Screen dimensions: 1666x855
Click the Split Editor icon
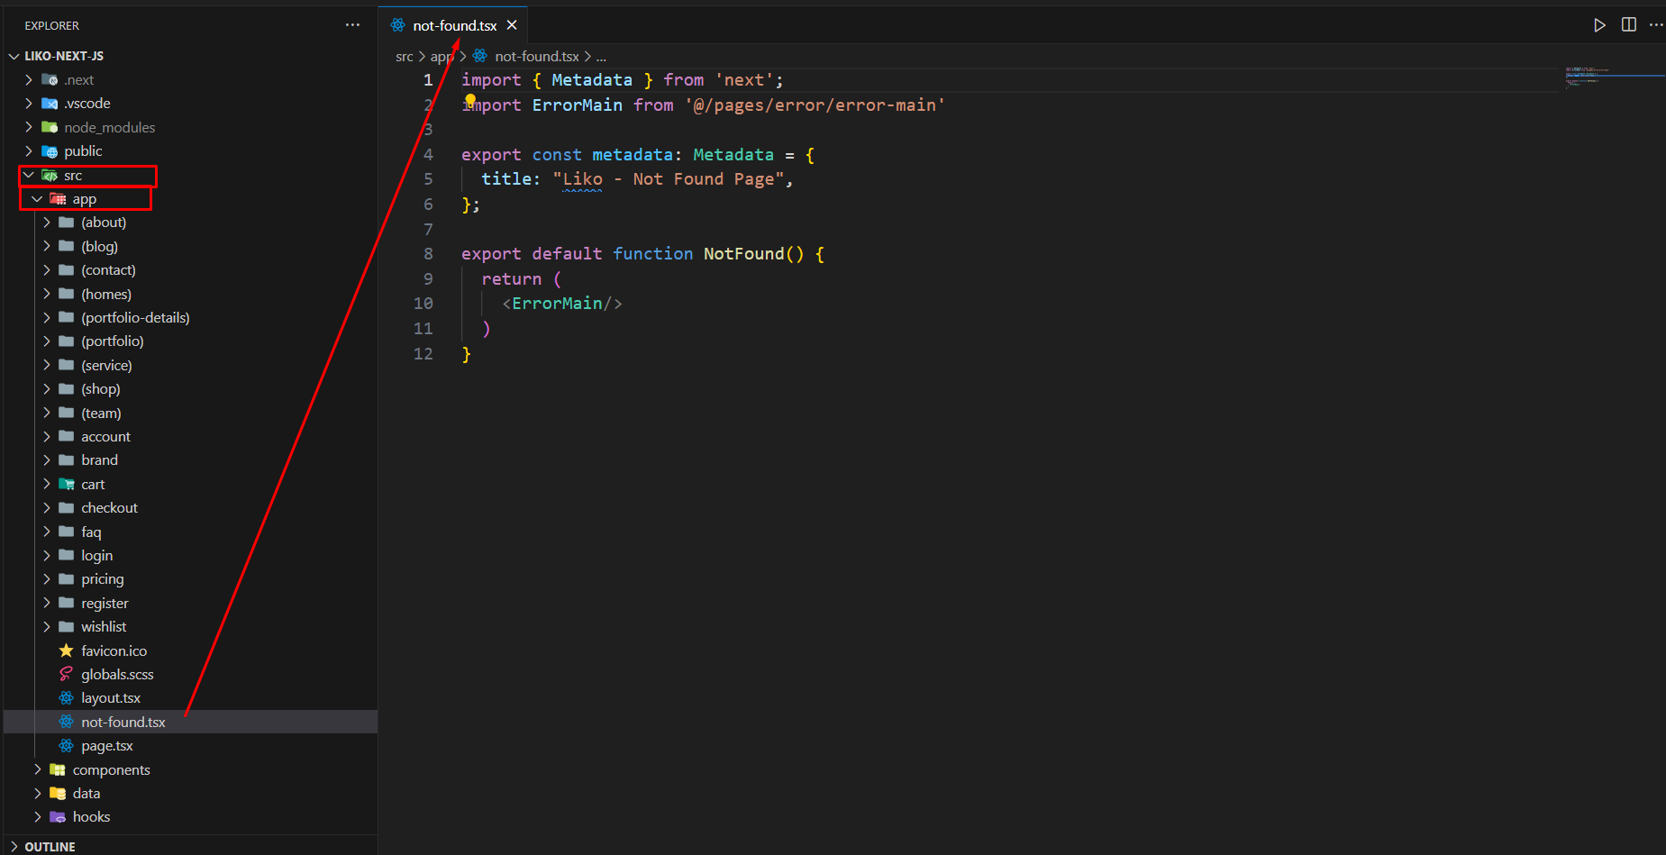coord(1628,25)
